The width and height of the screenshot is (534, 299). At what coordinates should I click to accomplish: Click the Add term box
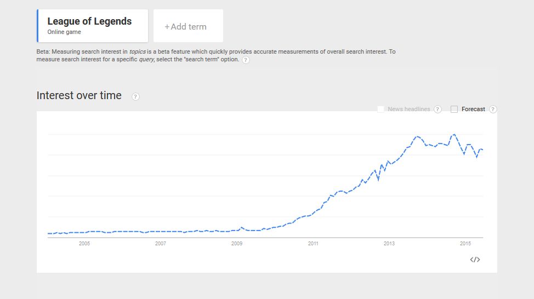(x=189, y=26)
